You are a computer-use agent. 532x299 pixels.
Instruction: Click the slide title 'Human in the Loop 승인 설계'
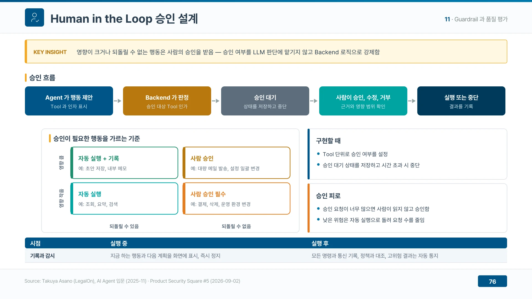pos(124,19)
